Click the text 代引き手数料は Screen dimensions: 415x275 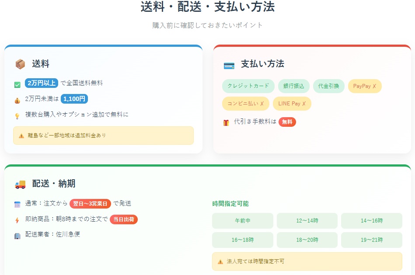point(255,122)
